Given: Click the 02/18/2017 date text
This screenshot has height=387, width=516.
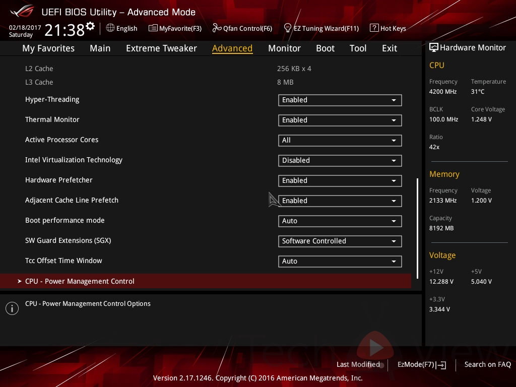Looking at the screenshot, I should pos(25,28).
